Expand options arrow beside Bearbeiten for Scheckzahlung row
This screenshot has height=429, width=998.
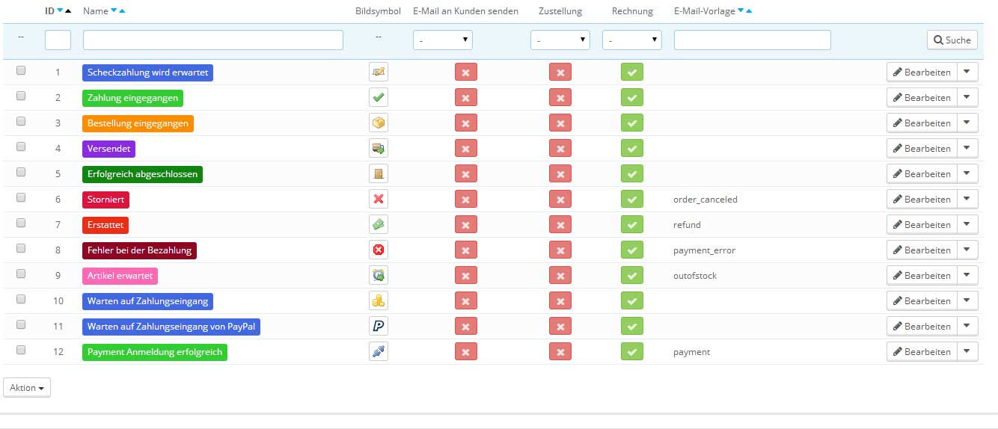point(968,72)
